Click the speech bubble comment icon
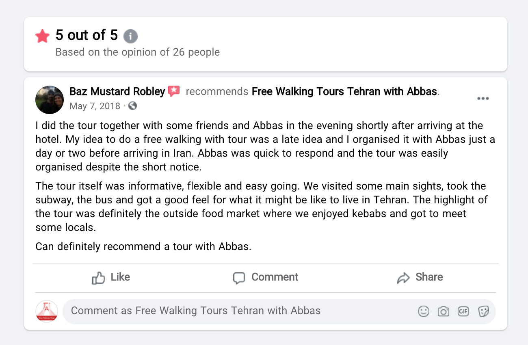The image size is (528, 345). (x=239, y=278)
